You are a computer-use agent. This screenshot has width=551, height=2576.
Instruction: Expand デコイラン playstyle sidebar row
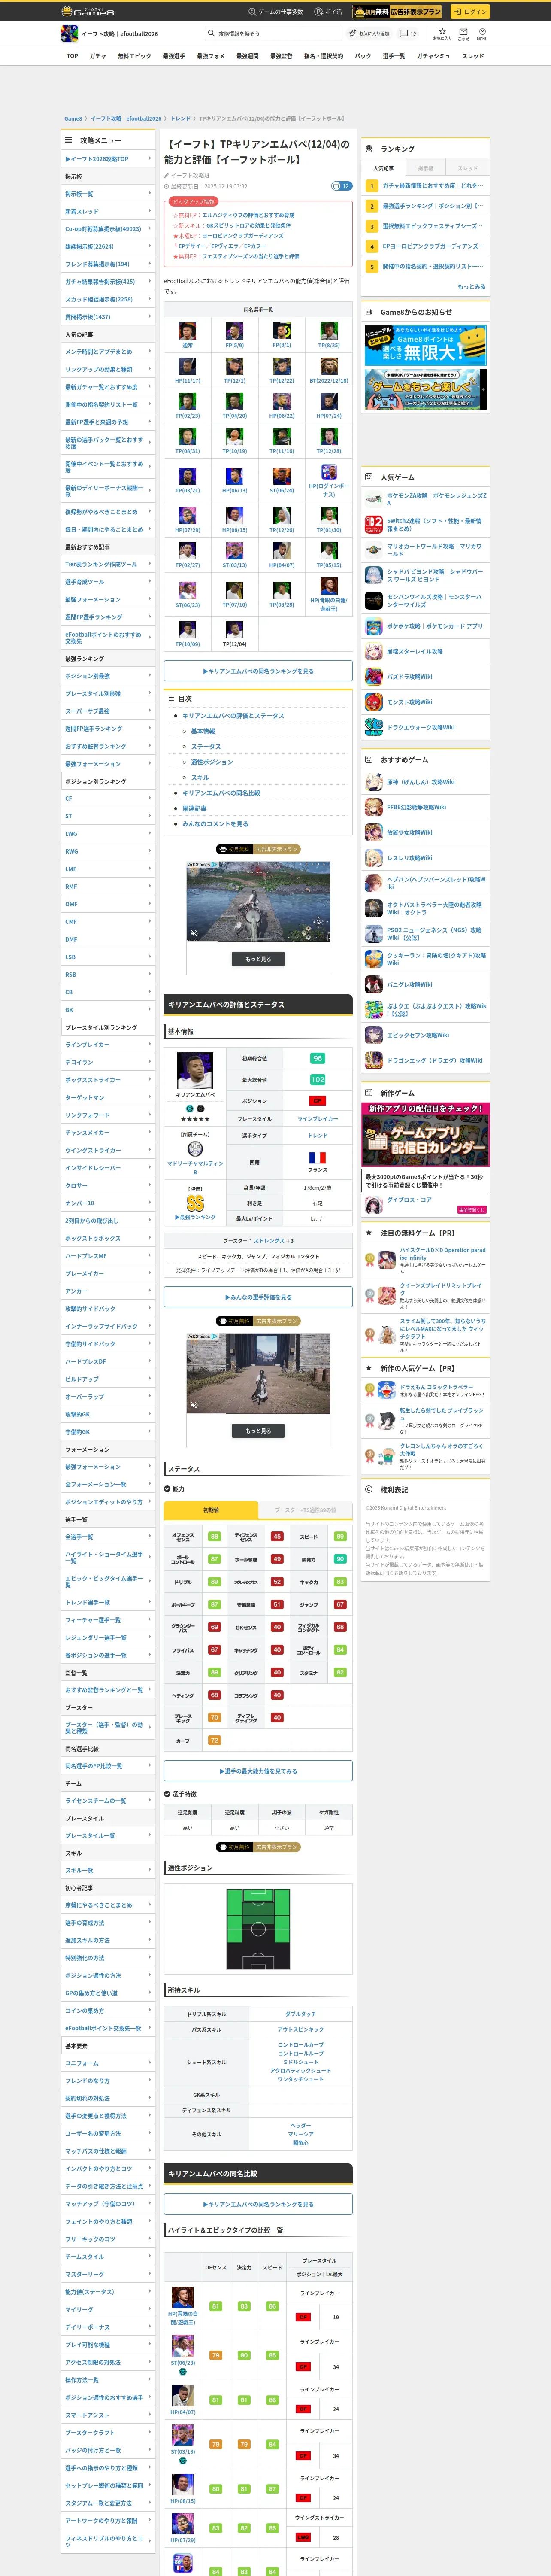(108, 1062)
